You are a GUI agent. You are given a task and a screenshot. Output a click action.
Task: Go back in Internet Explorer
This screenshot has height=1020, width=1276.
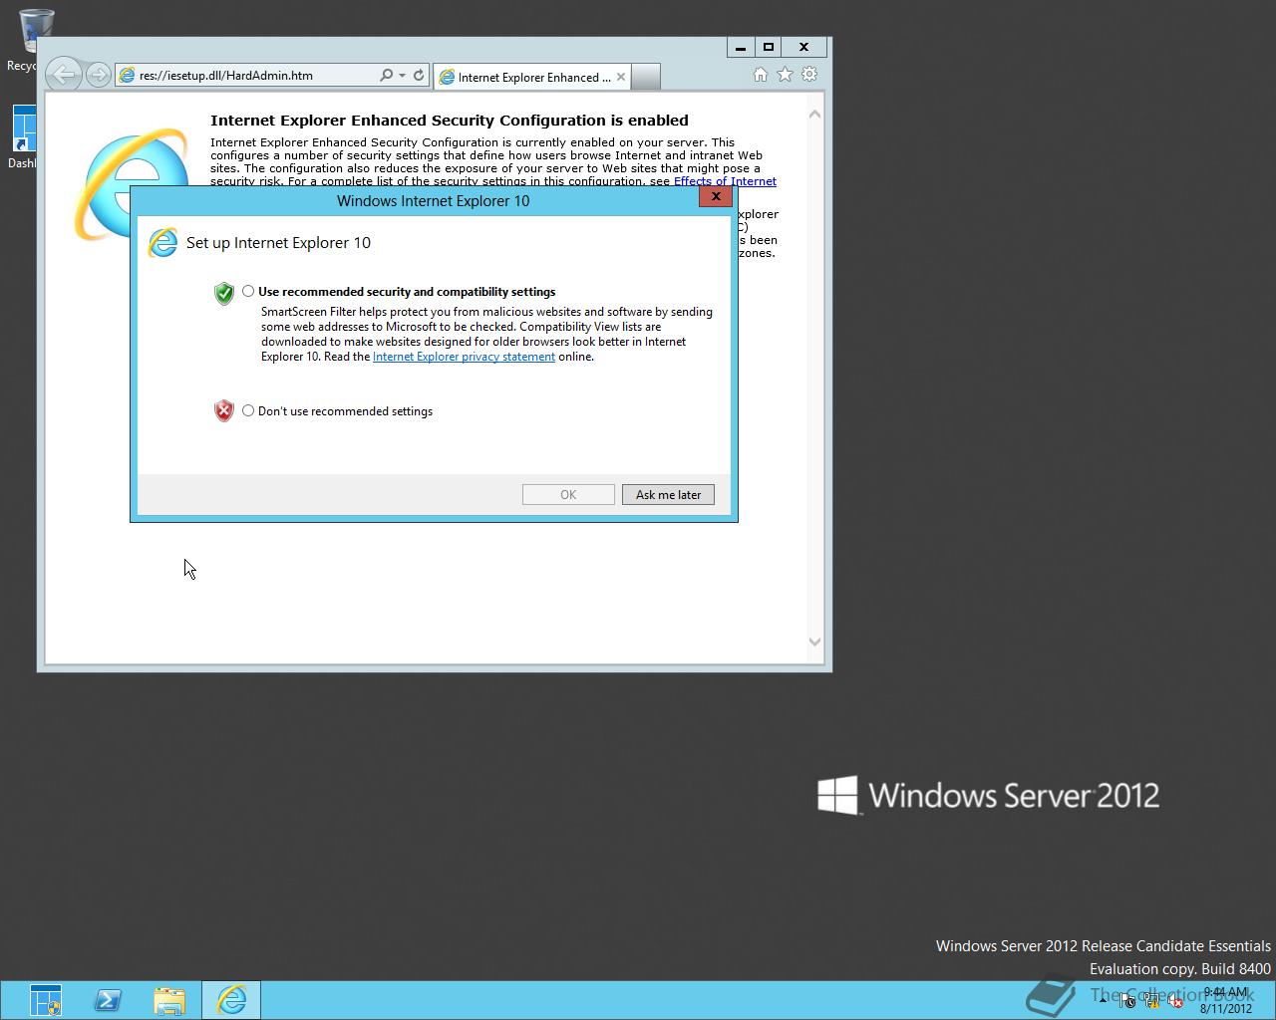tap(63, 75)
